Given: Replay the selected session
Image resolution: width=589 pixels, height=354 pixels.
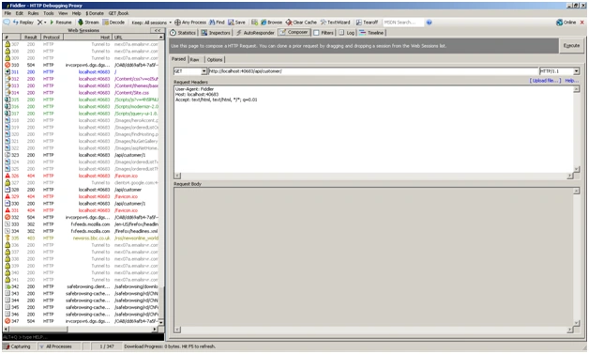Looking at the screenshot, I should pyautogui.click(x=23, y=23).
